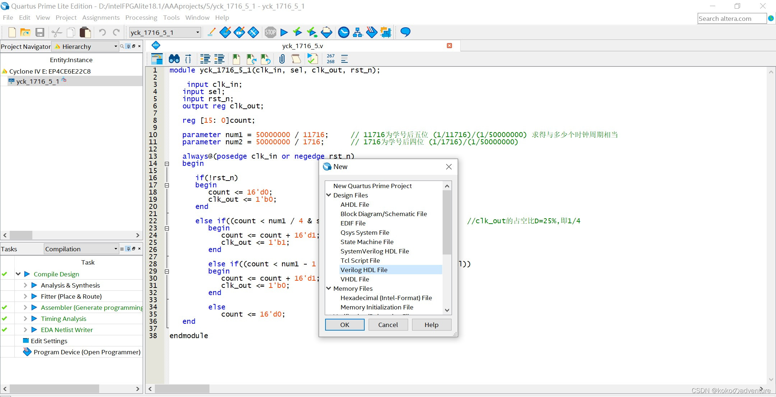Screen dimensions: 776x397
Task: Open the Compilation Report icon
Action: click(327, 32)
